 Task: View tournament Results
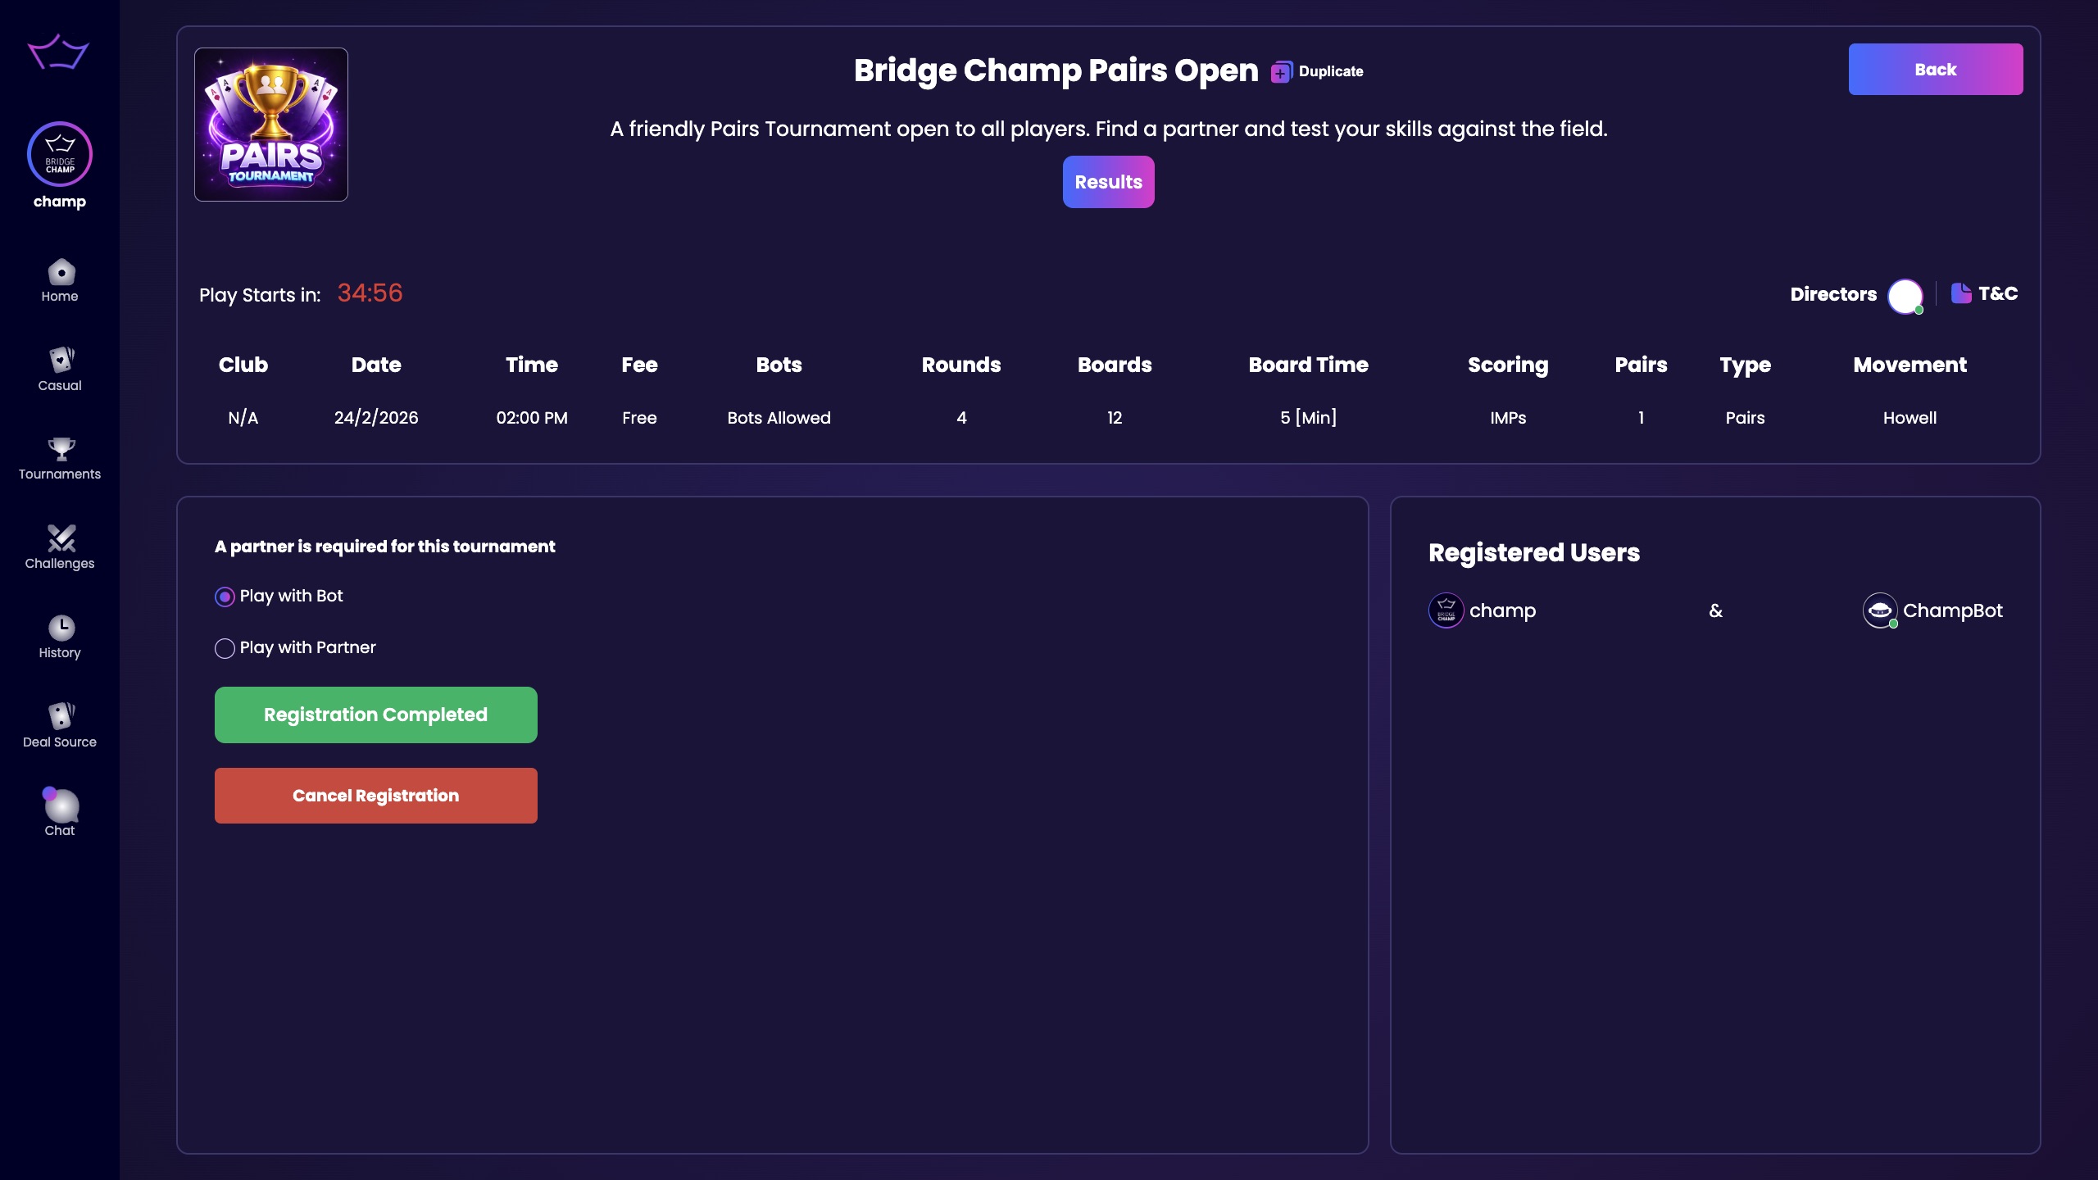click(1109, 181)
